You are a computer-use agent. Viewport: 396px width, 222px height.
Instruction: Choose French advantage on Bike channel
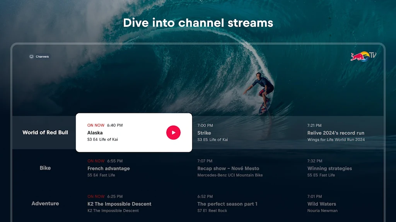[x=109, y=168]
